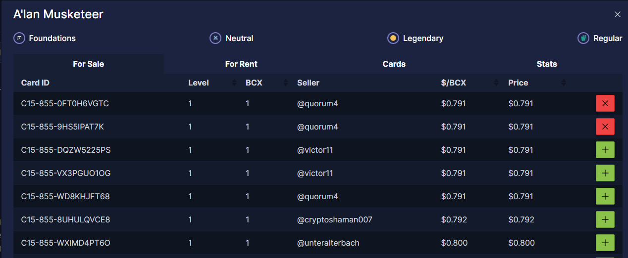Viewport: 628px width, 258px height.
Task: Click the Regular foil icon
Action: pos(583,38)
